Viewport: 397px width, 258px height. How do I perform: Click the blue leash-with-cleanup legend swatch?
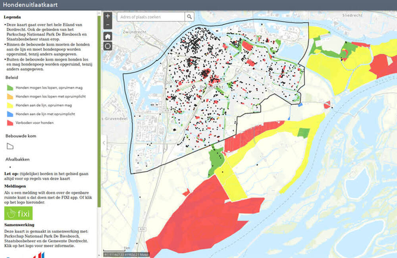coord(10,114)
